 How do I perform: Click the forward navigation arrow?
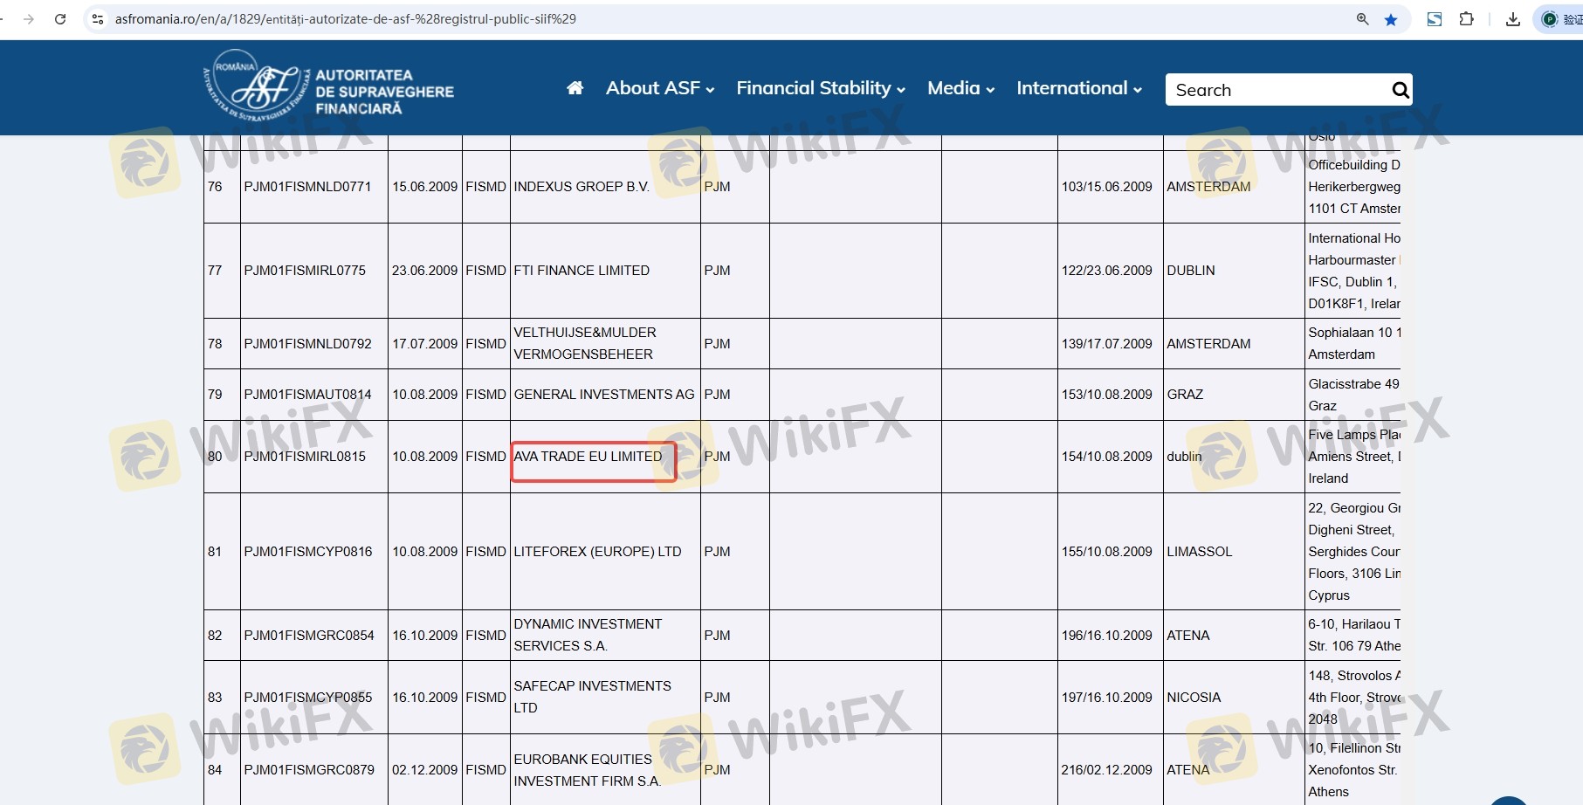tap(29, 19)
